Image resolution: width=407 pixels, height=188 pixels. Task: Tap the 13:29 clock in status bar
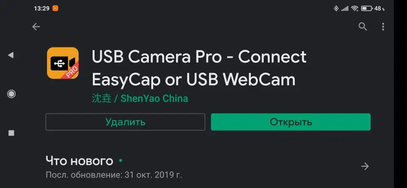(x=42, y=8)
